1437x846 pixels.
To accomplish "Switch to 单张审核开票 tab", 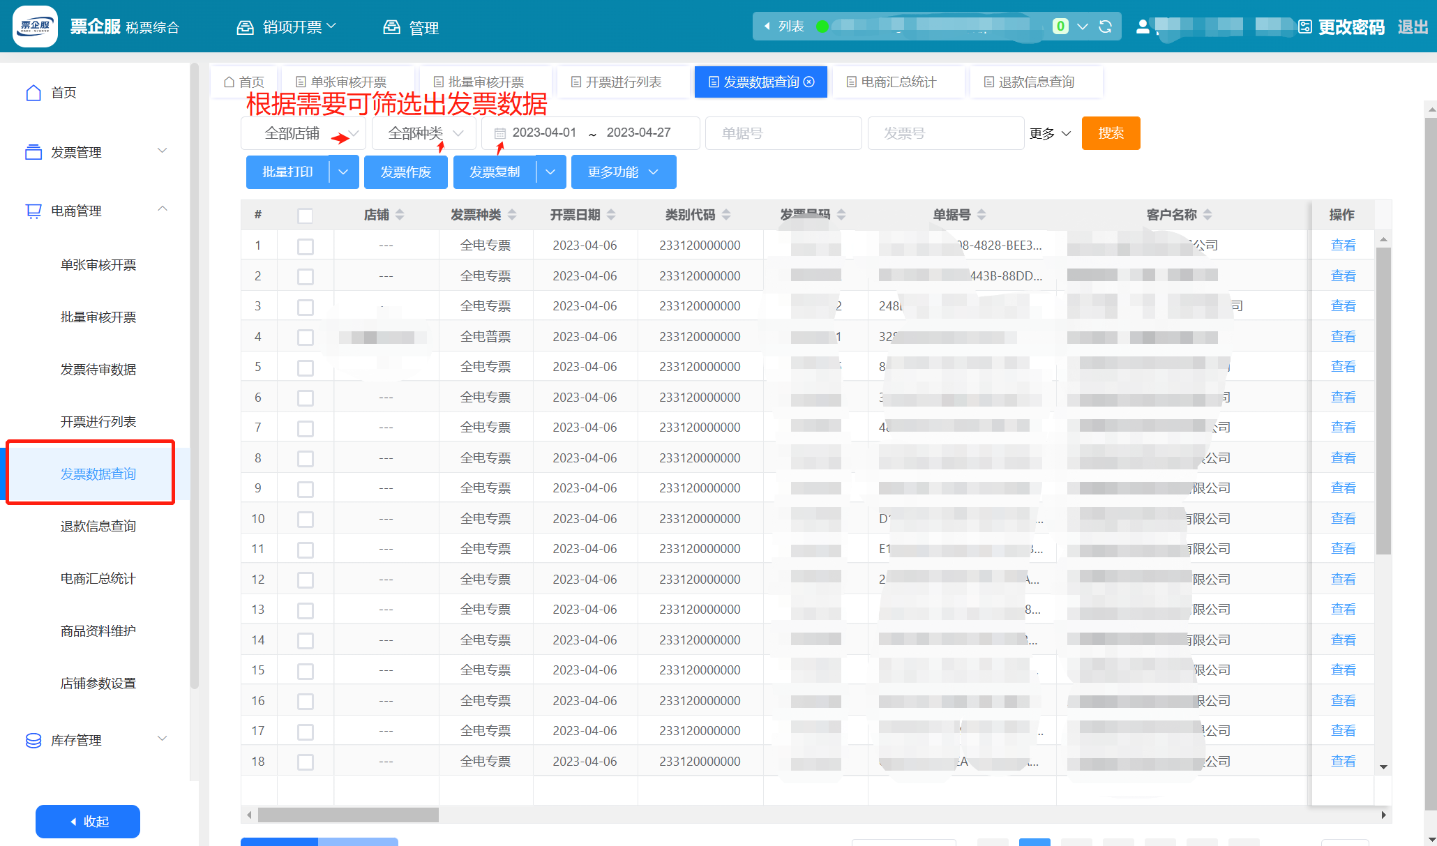I will pyautogui.click(x=347, y=82).
